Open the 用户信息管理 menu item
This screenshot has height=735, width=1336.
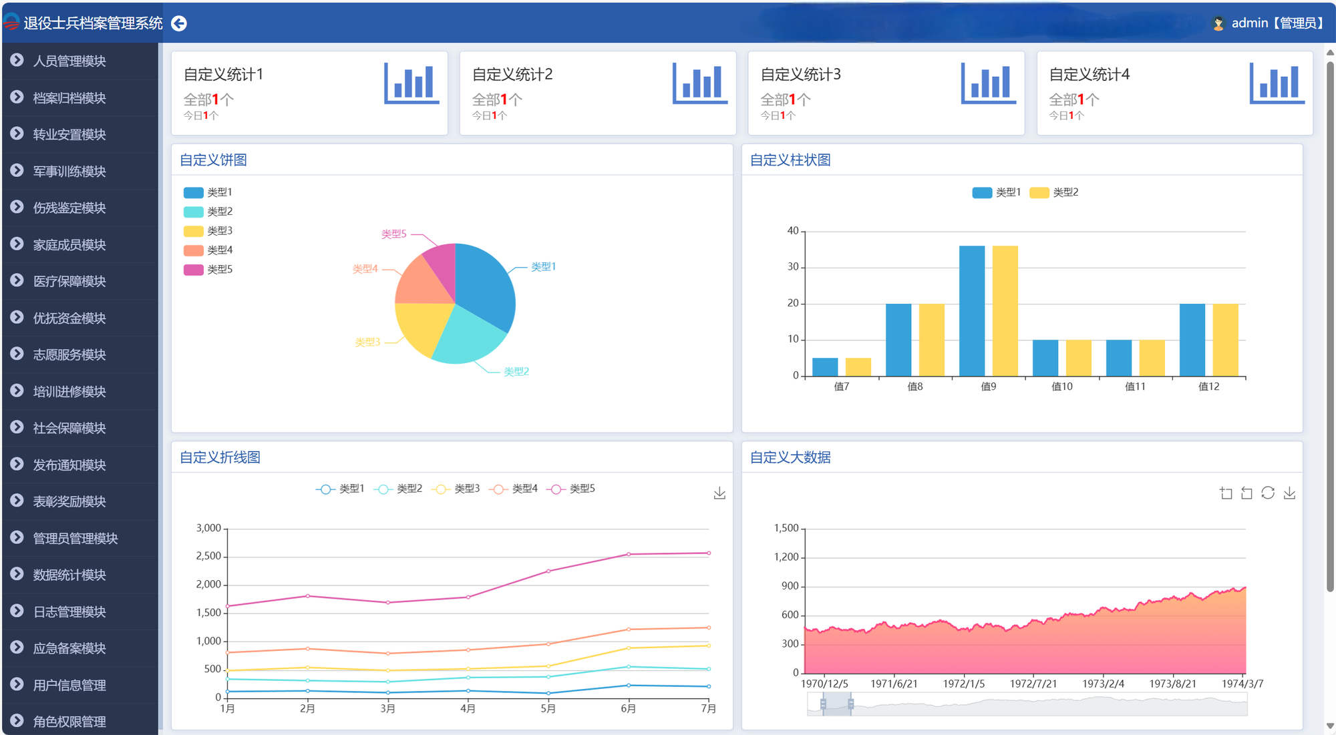coord(69,685)
